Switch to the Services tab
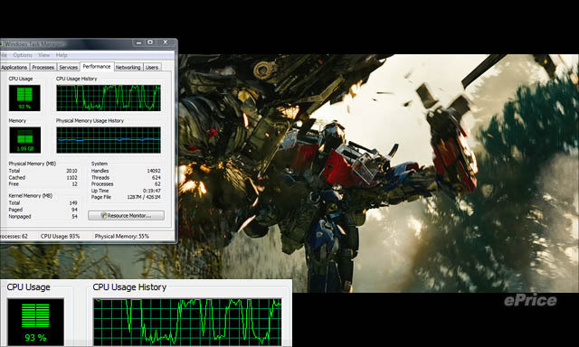The height and width of the screenshot is (347, 579). point(69,67)
